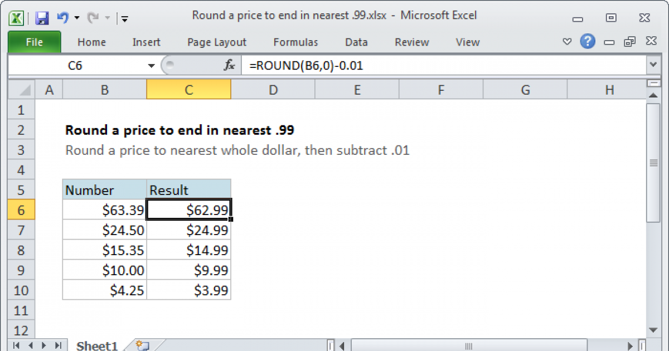Select row 2 header
Screen dimensions: 669x351
coord(22,130)
